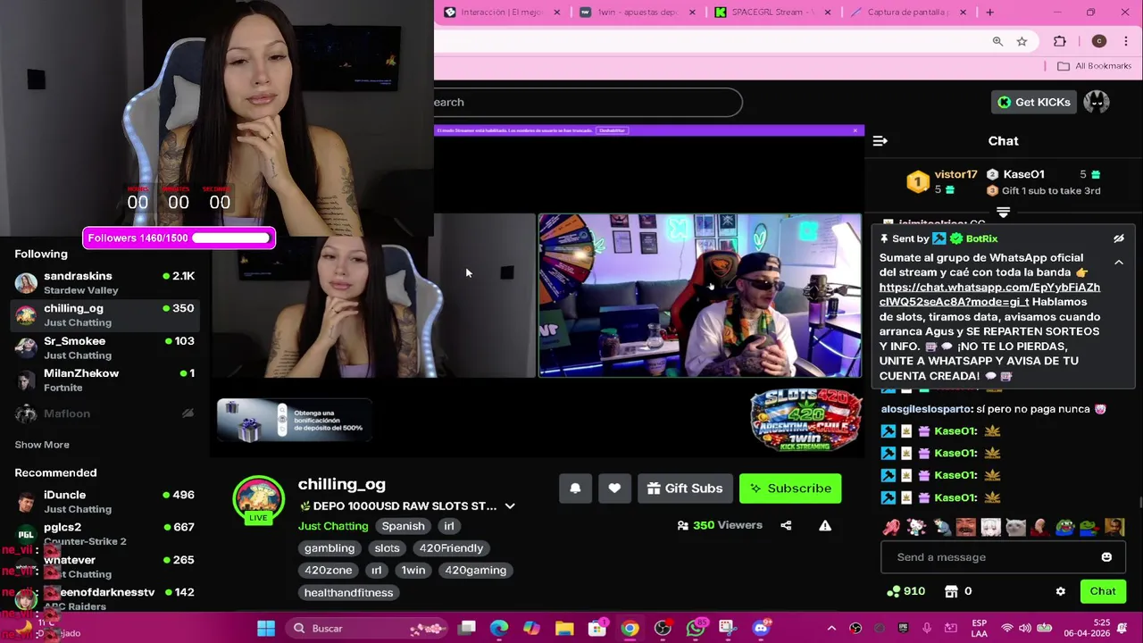Click the healthandfitness tag

tap(348, 593)
